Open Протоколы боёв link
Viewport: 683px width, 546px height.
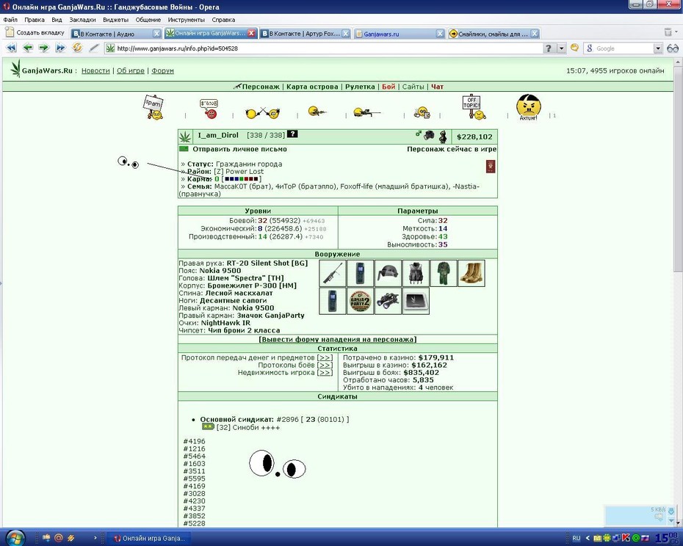[325, 365]
